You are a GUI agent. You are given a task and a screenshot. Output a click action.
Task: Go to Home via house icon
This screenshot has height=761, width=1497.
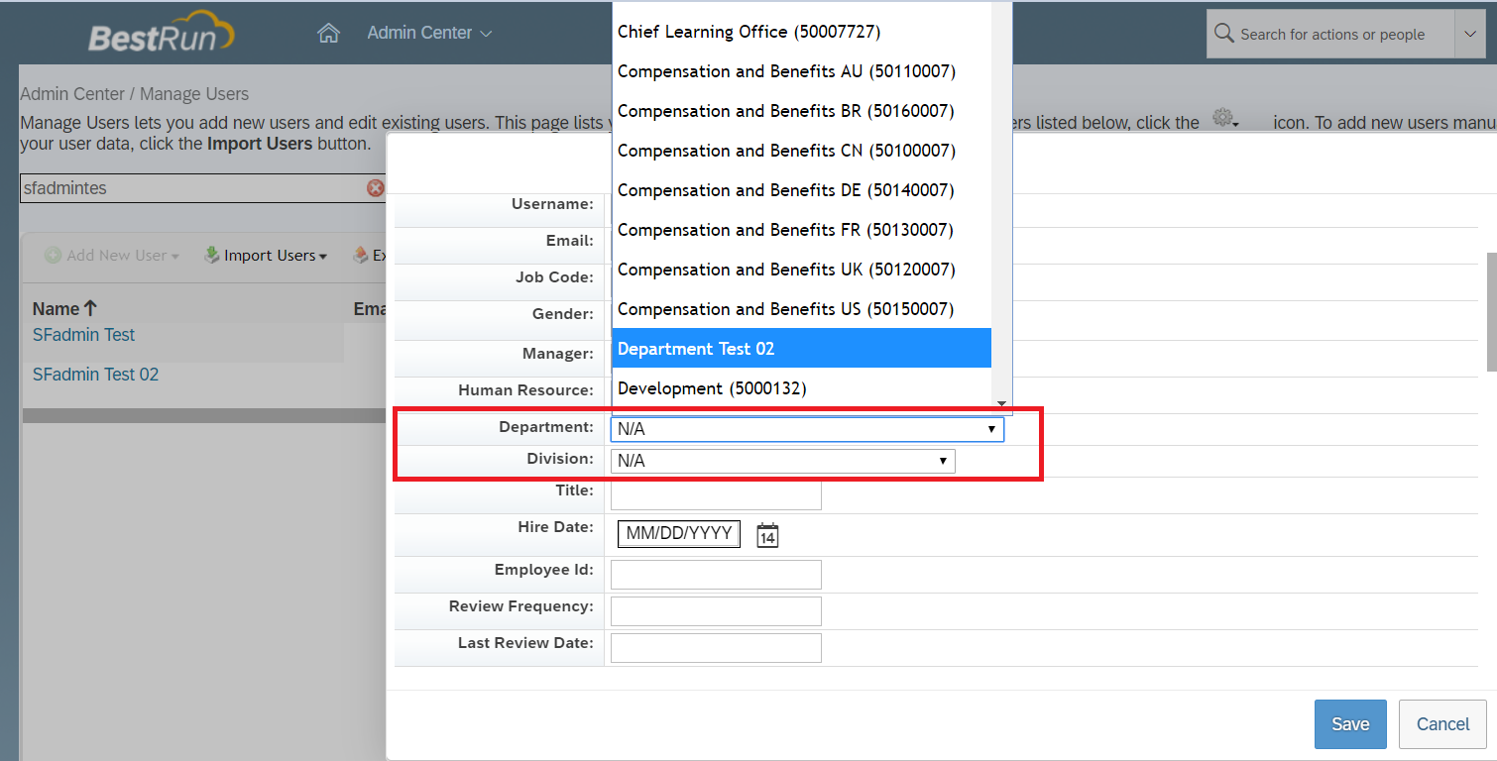[x=328, y=34]
